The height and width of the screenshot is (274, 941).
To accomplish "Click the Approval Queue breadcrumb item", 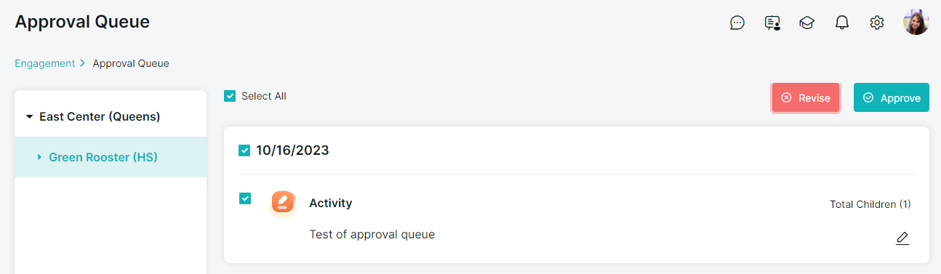I will tap(131, 63).
